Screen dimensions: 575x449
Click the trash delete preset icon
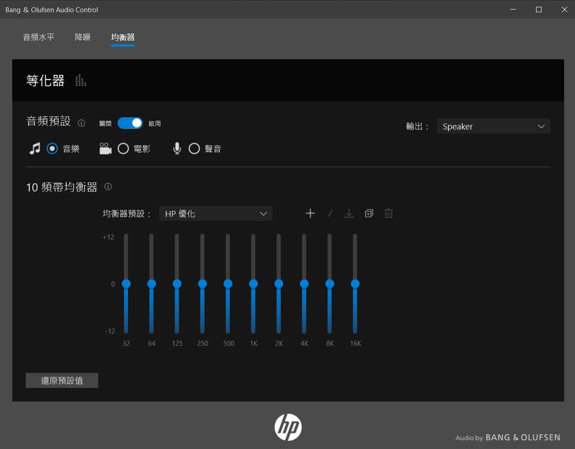(389, 213)
